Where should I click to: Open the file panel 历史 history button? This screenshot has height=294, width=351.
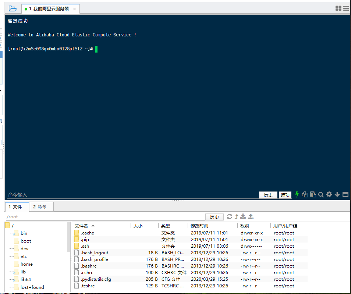click(x=214, y=217)
